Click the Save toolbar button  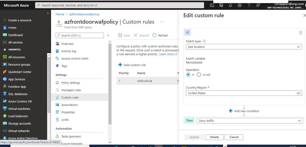tap(124, 36)
